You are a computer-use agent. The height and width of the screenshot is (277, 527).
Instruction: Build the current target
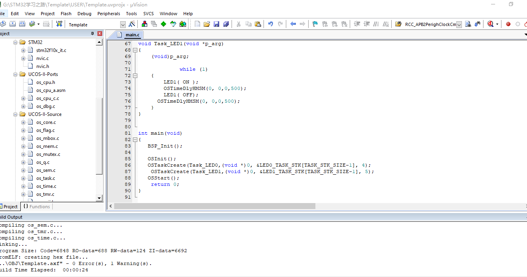[x=12, y=24]
